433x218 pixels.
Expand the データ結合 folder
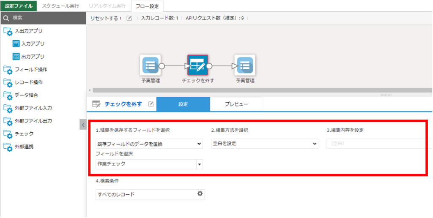pos(21,95)
